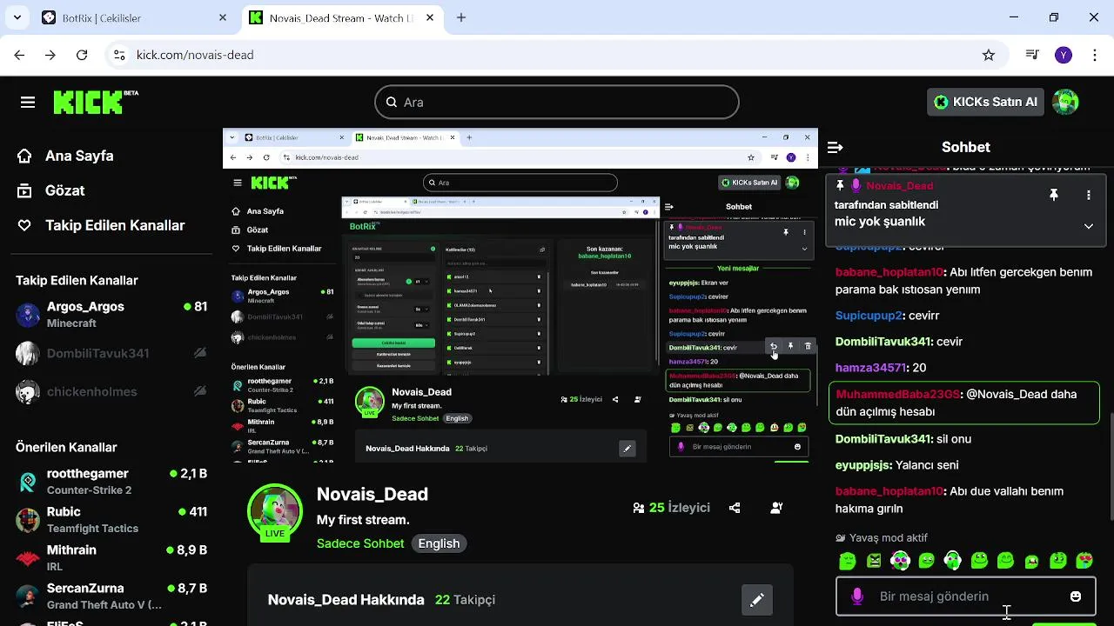Reload the current page

tap(82, 55)
